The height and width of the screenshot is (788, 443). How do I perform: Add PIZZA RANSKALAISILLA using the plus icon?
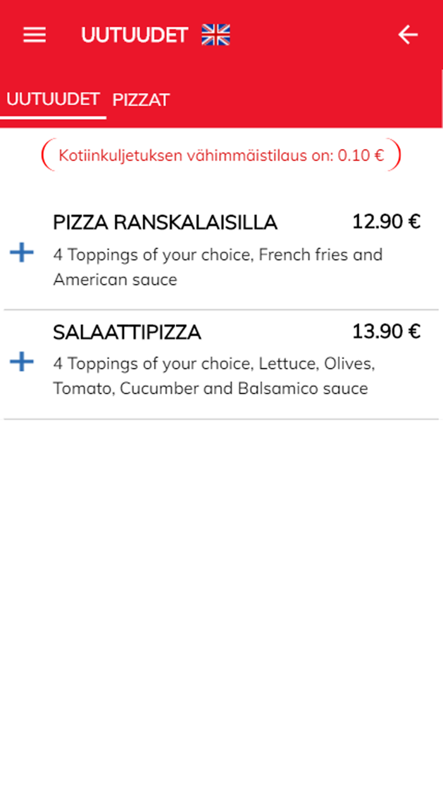coord(21,253)
